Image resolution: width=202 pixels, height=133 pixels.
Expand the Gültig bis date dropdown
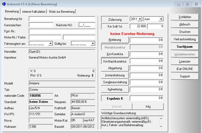(x=92, y=43)
